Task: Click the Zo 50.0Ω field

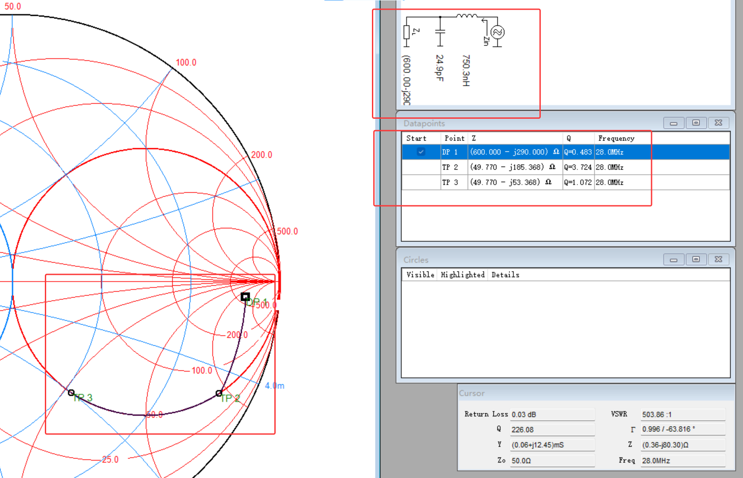Action: [552, 460]
